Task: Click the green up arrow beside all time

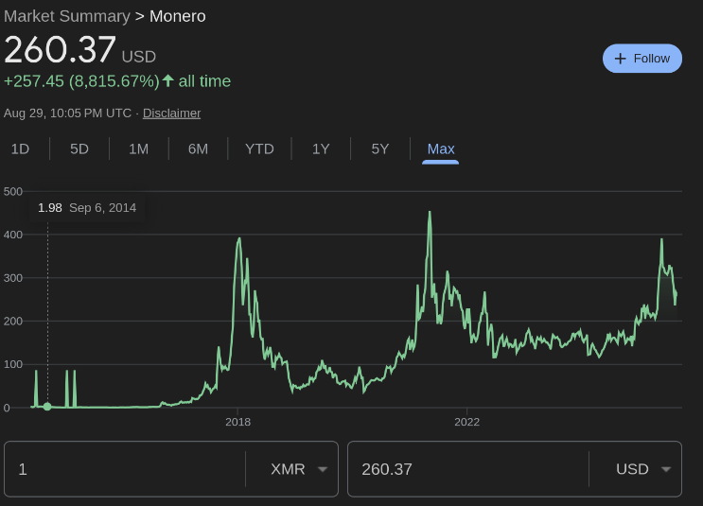Action: tap(168, 81)
